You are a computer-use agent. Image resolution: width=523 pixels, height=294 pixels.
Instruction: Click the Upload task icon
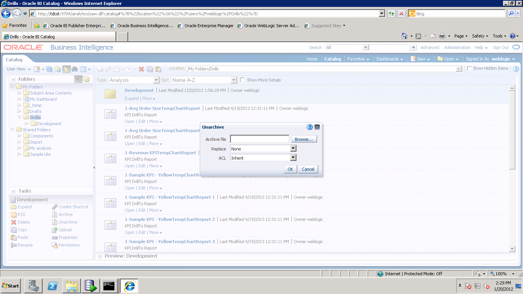point(55,230)
